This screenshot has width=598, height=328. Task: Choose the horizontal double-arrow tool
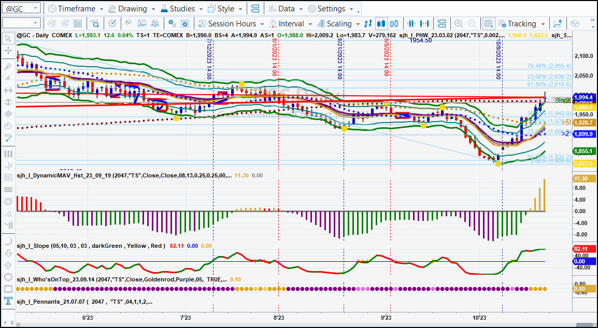(8, 91)
